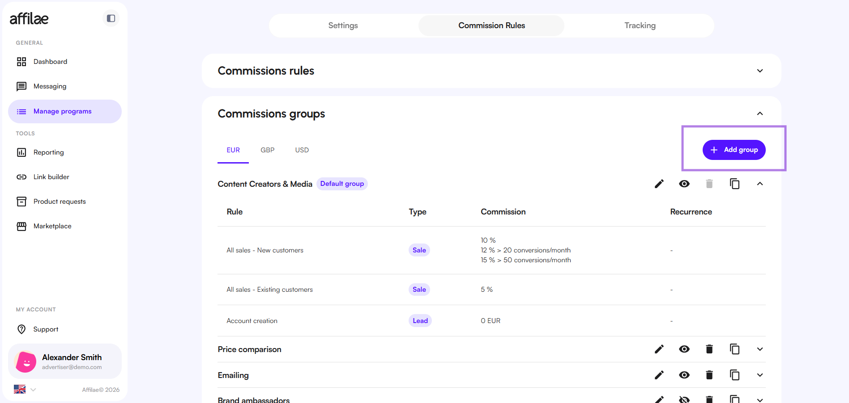Click the Lead tag for Account creation

(420, 321)
